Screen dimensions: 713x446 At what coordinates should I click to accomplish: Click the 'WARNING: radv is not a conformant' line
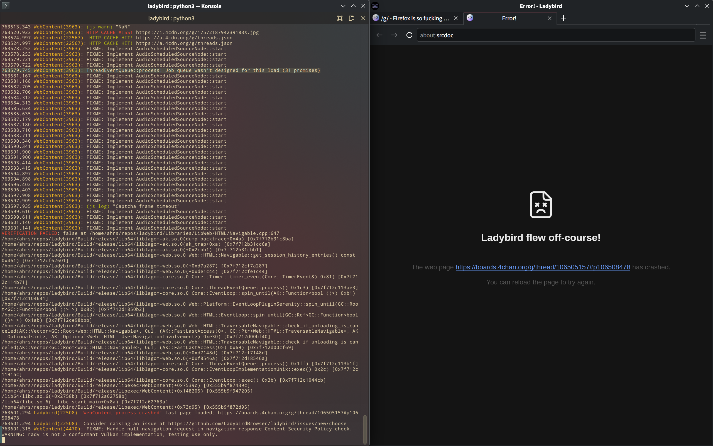(109, 435)
